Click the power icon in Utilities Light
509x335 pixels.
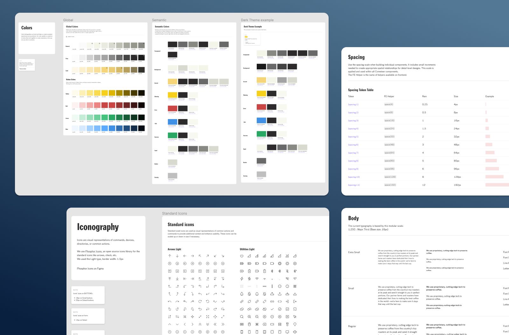(x=242, y=256)
